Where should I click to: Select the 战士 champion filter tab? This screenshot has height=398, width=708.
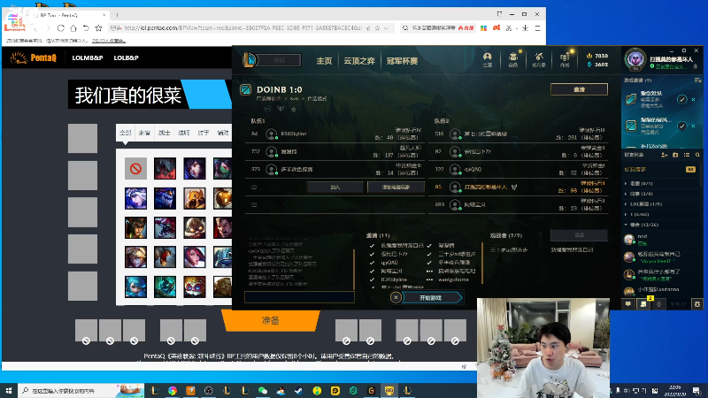pyautogui.click(x=164, y=133)
